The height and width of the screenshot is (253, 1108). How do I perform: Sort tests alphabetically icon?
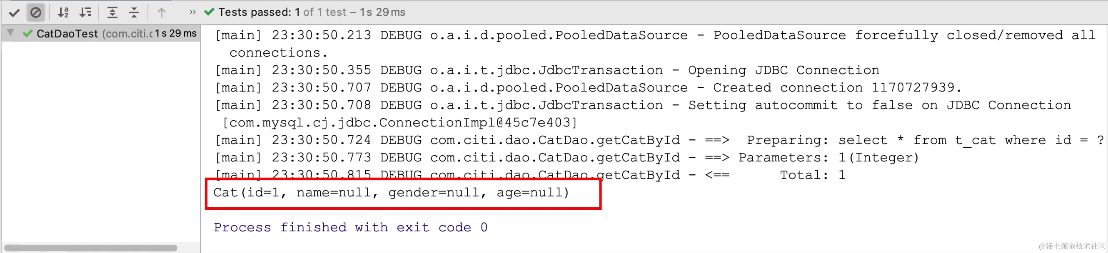tap(63, 12)
